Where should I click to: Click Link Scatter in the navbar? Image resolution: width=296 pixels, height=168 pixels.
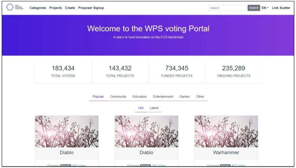tap(281, 8)
